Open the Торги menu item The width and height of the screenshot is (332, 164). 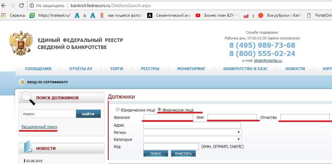coord(116,69)
